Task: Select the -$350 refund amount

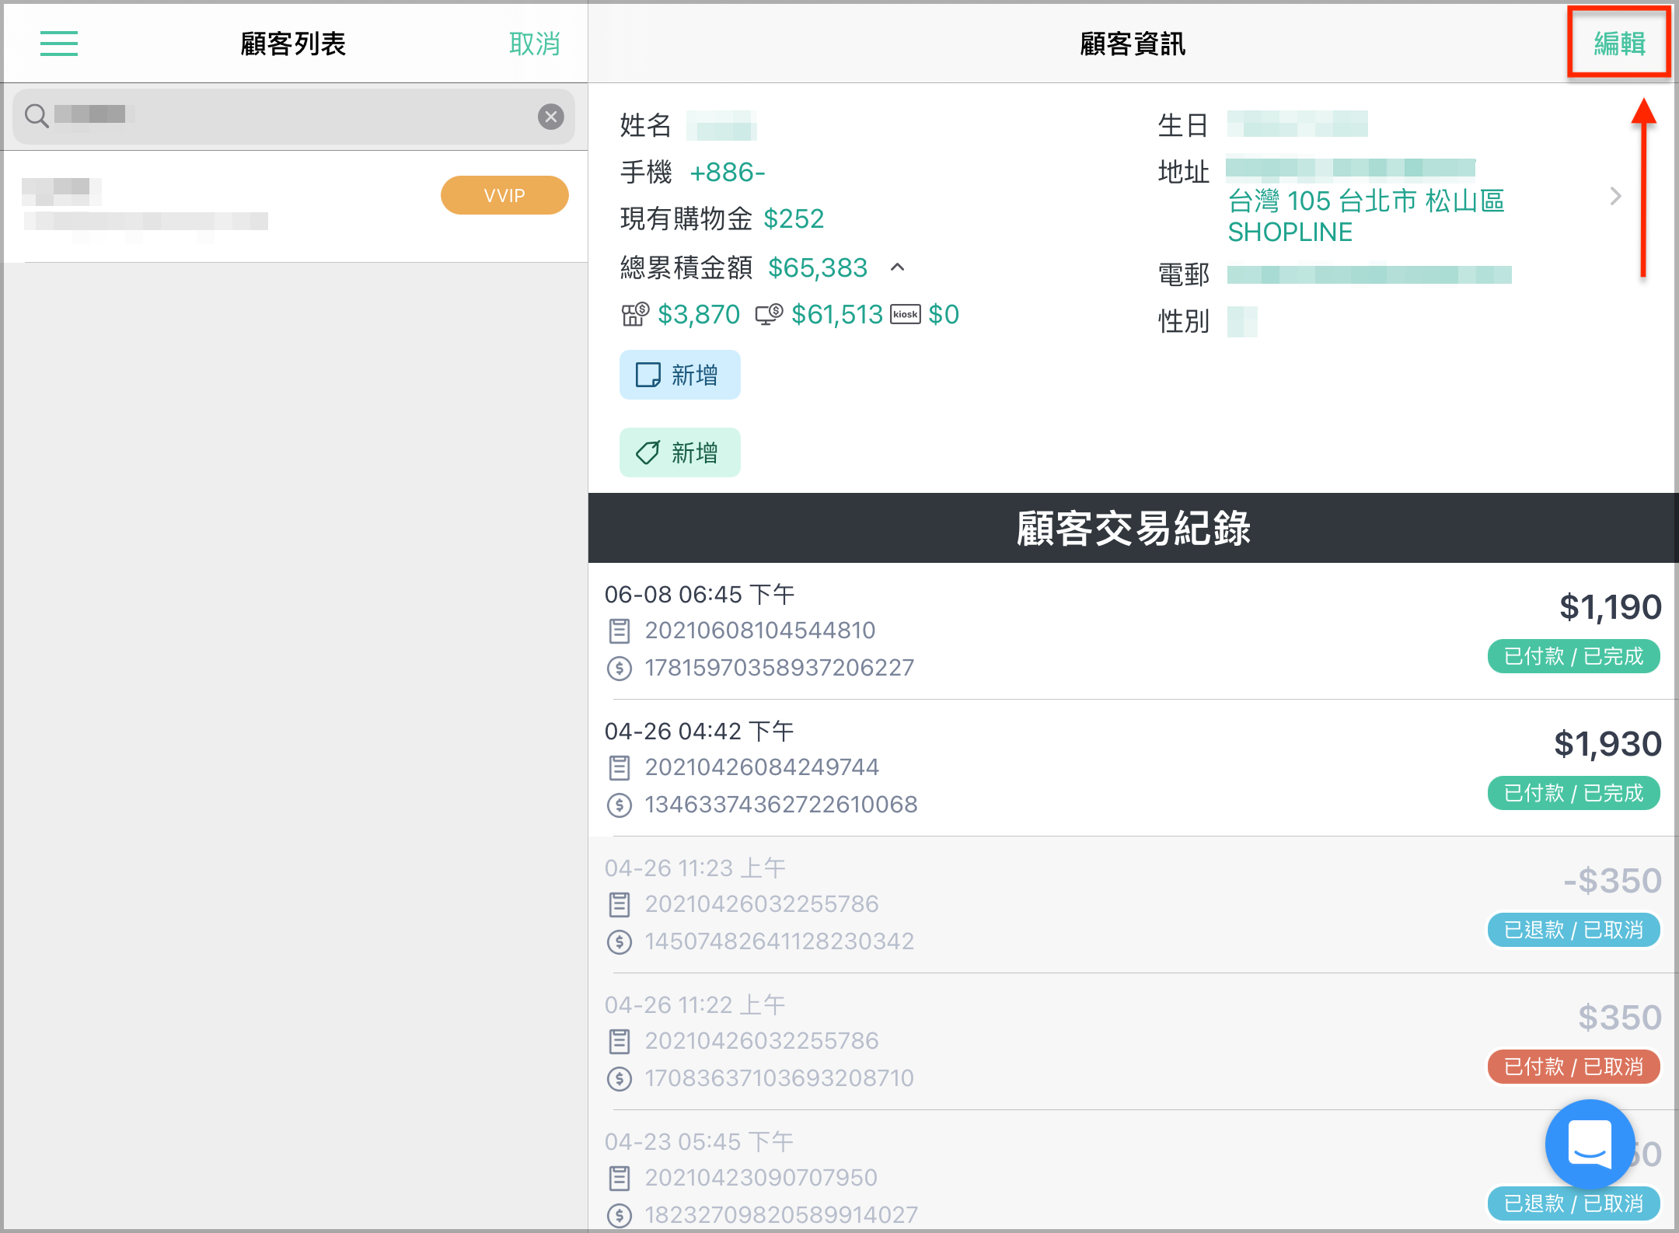Action: coord(1612,880)
